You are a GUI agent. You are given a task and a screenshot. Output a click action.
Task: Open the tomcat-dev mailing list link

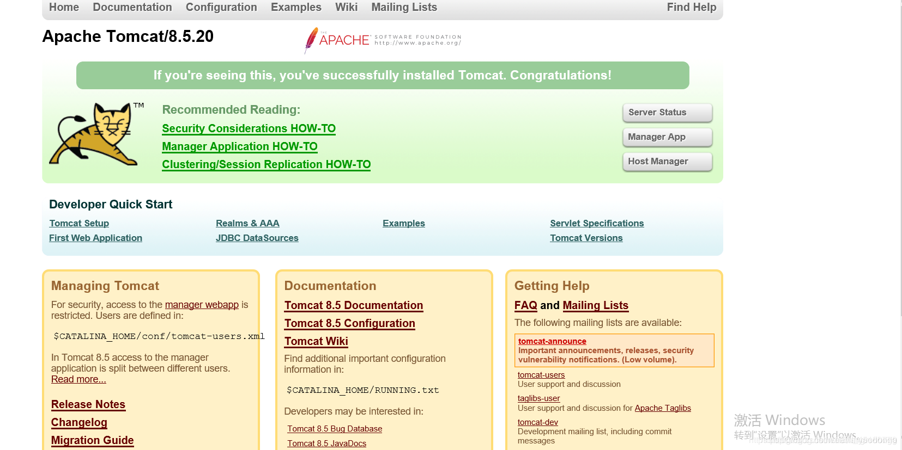[538, 422]
